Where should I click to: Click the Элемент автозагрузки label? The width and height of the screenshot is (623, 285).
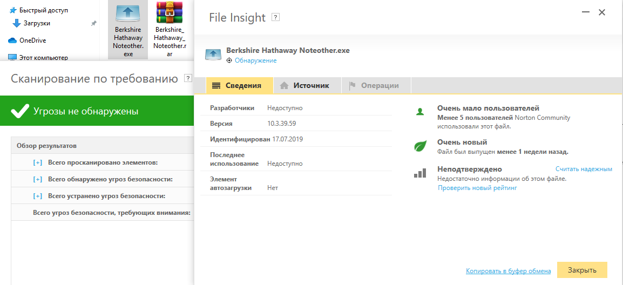(231, 183)
